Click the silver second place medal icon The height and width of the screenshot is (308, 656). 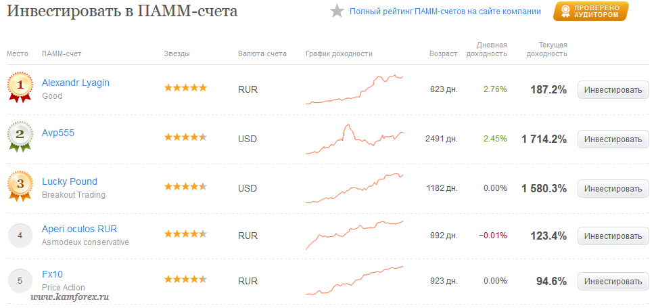point(20,136)
